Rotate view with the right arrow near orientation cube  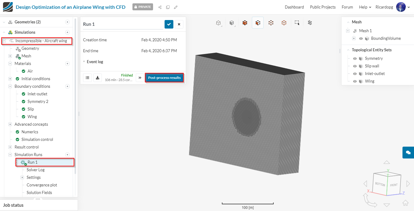[408, 184]
